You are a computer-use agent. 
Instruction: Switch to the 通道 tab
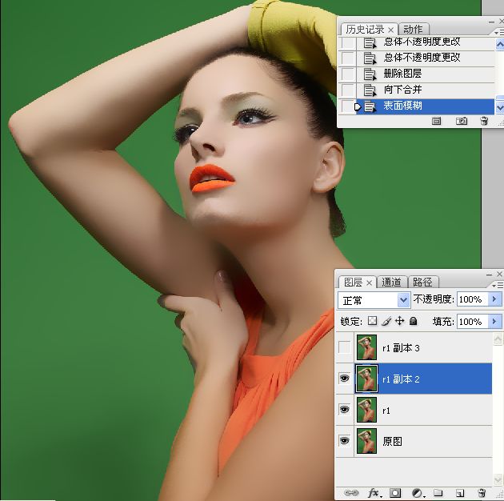pyautogui.click(x=391, y=283)
